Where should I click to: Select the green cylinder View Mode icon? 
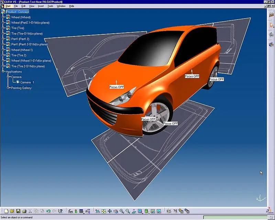click(x=146, y=211)
